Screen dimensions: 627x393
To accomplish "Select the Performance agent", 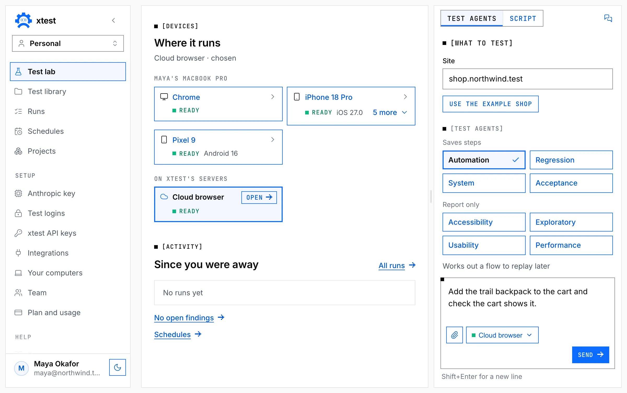I will [x=571, y=245].
